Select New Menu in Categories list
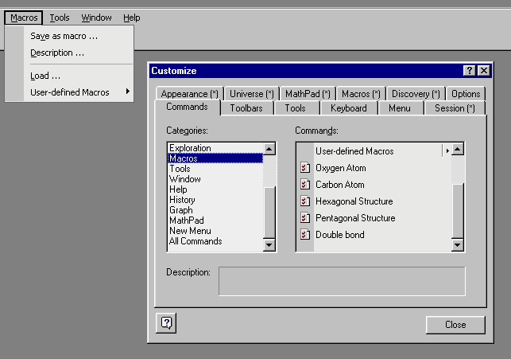Image resolution: width=511 pixels, height=359 pixels. [x=215, y=231]
